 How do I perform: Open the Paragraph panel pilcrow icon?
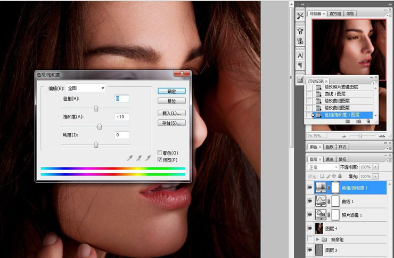click(300, 65)
